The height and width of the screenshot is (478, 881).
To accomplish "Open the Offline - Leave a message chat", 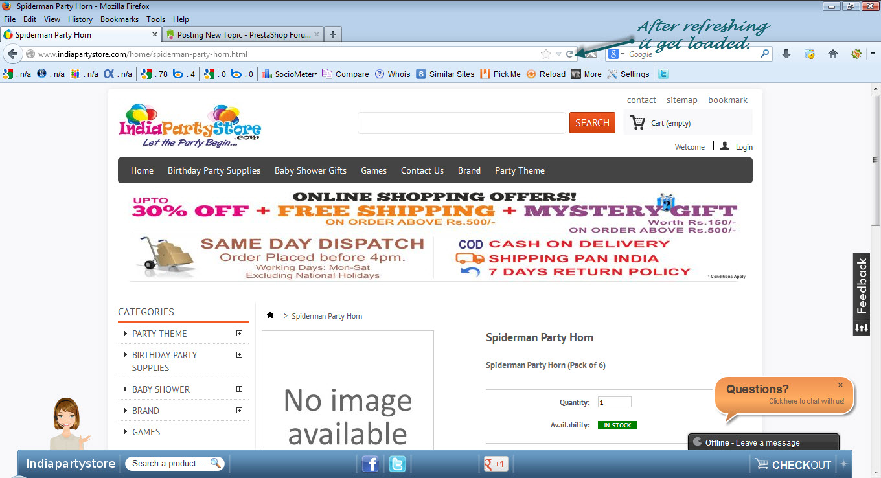I will pyautogui.click(x=763, y=442).
